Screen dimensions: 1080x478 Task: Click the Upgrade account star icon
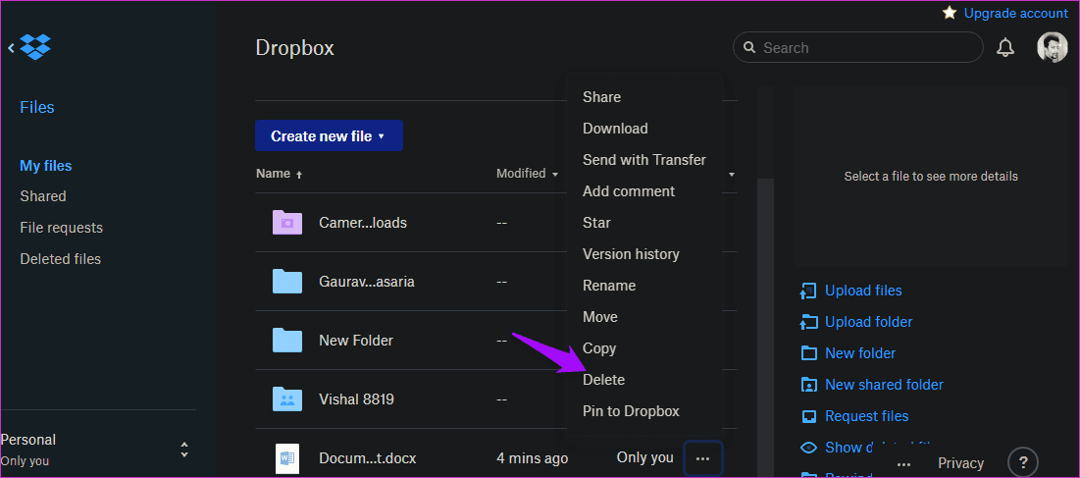(x=950, y=13)
